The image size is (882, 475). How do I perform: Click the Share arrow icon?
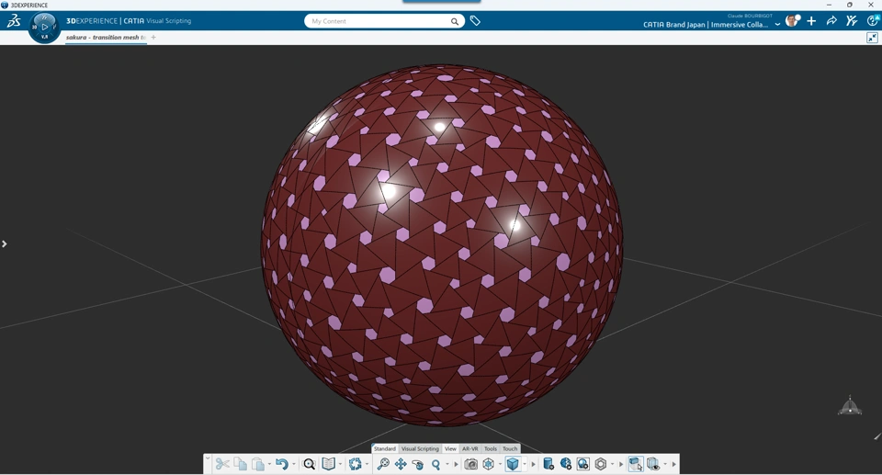831,21
